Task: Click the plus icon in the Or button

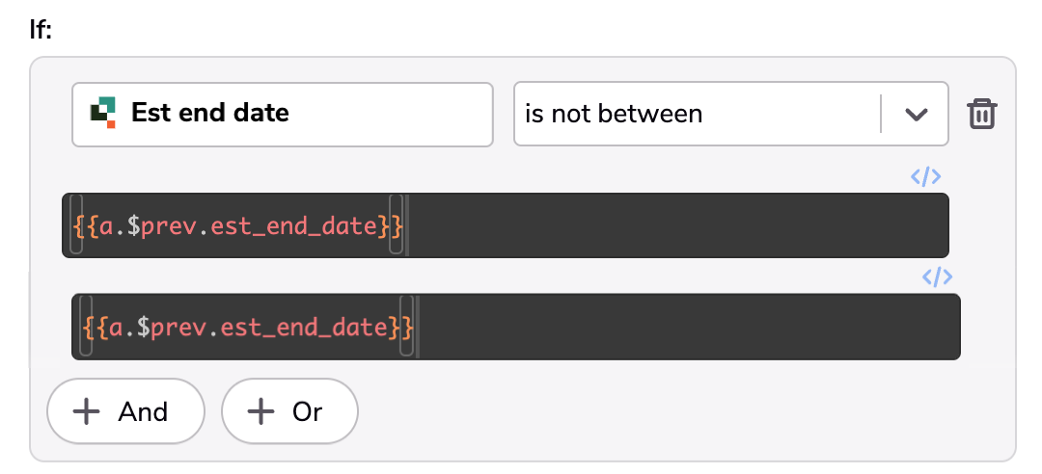Action: tap(260, 411)
